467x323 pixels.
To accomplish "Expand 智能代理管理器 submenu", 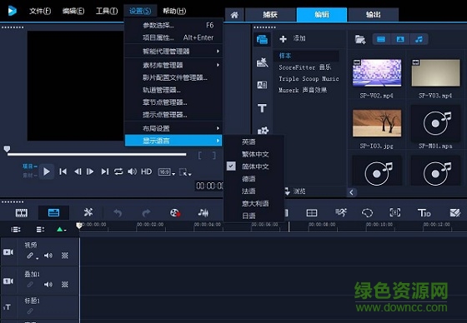I will tap(173, 51).
